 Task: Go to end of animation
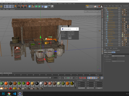coord(77,78)
